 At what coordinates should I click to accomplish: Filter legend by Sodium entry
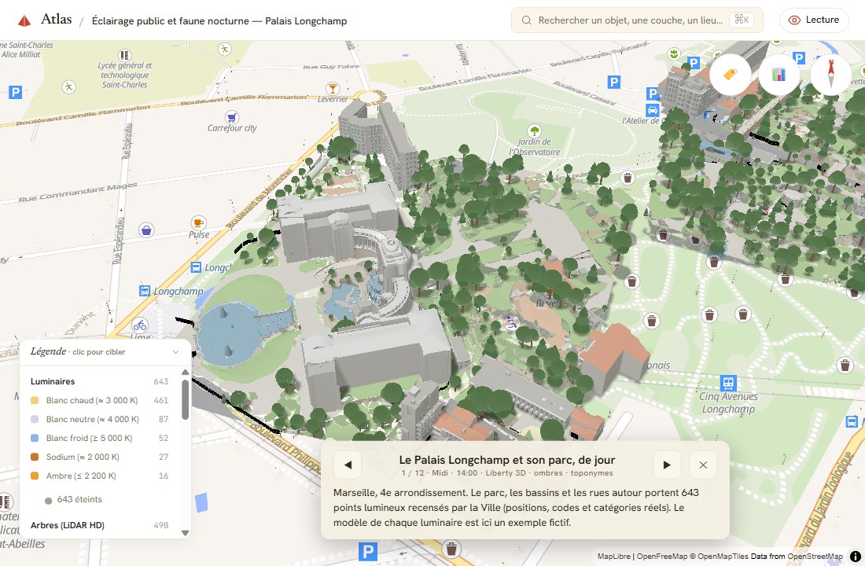click(99, 457)
